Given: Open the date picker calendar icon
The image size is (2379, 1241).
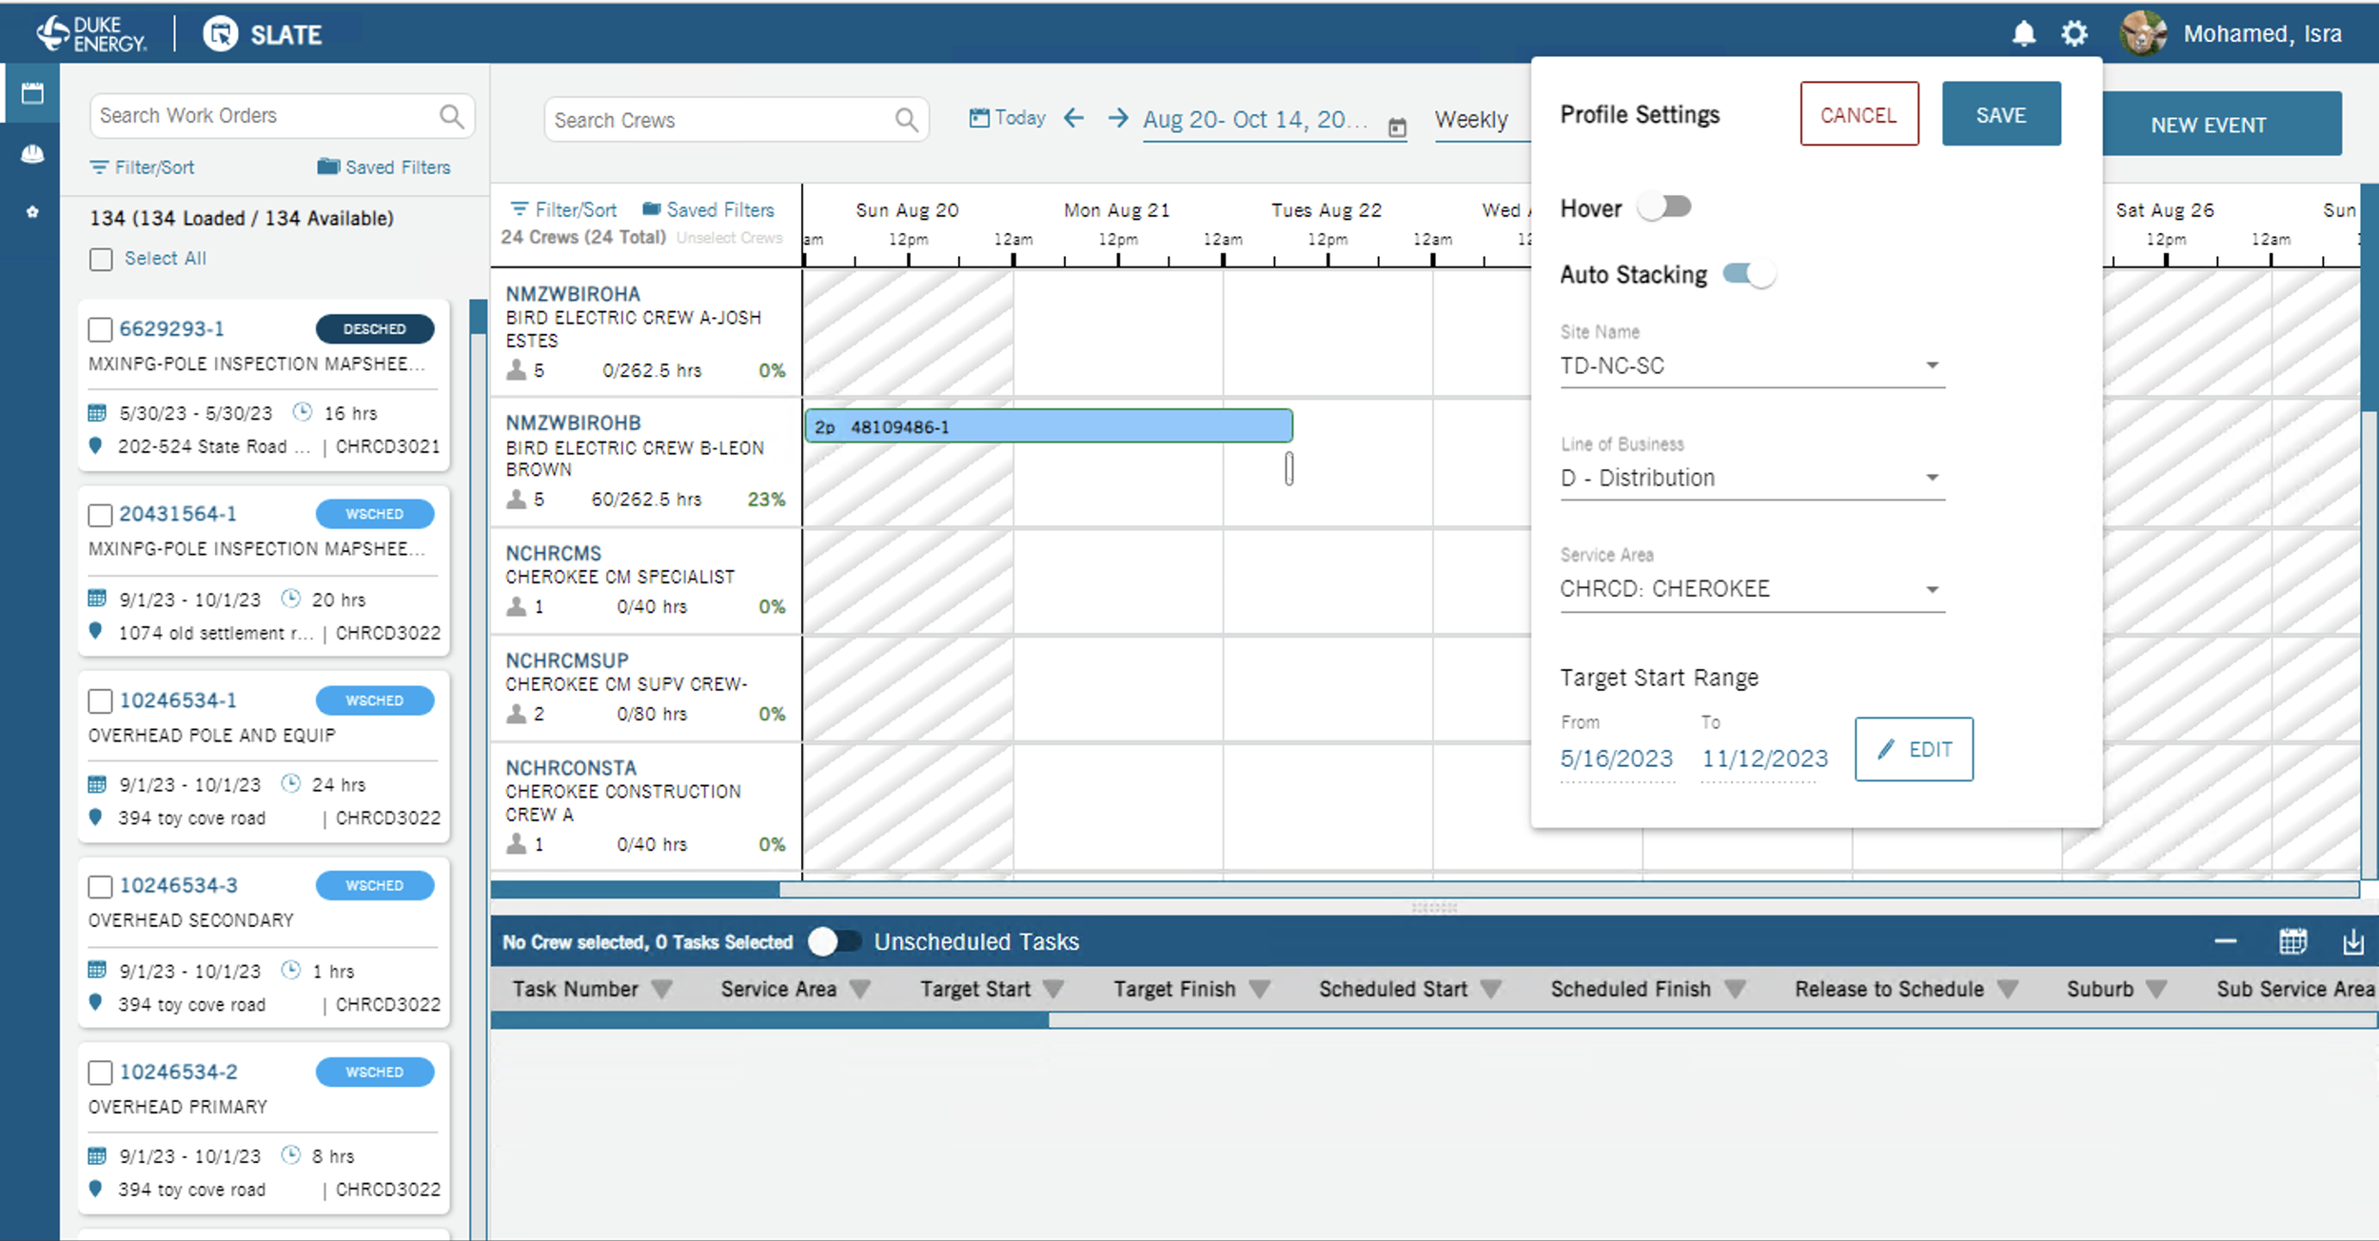Looking at the screenshot, I should 1396,128.
